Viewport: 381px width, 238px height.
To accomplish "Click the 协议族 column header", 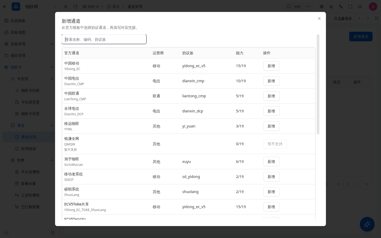I will coord(188,53).
